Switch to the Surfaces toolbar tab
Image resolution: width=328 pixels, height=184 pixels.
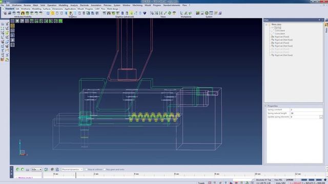[x=47, y=9]
